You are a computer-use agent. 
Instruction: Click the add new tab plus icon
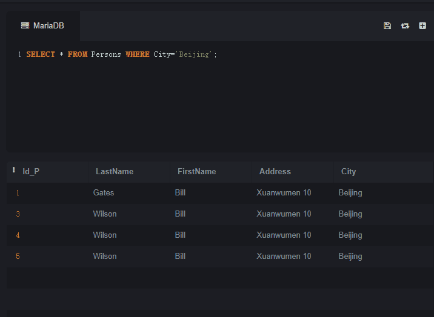click(x=422, y=25)
